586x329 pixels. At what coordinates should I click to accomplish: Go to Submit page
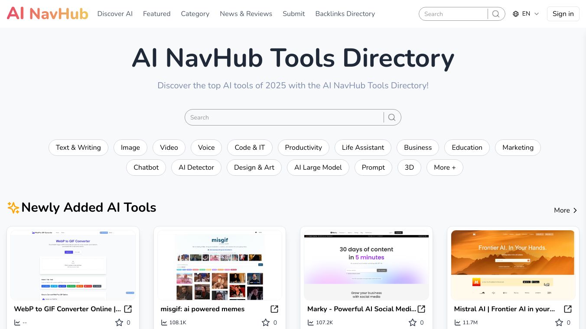294,14
